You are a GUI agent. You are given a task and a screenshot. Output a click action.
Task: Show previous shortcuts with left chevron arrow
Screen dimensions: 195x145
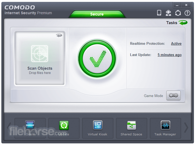click(9, 128)
